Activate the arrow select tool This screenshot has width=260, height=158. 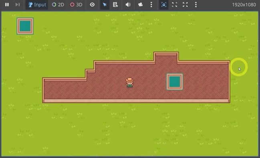(x=105, y=5)
